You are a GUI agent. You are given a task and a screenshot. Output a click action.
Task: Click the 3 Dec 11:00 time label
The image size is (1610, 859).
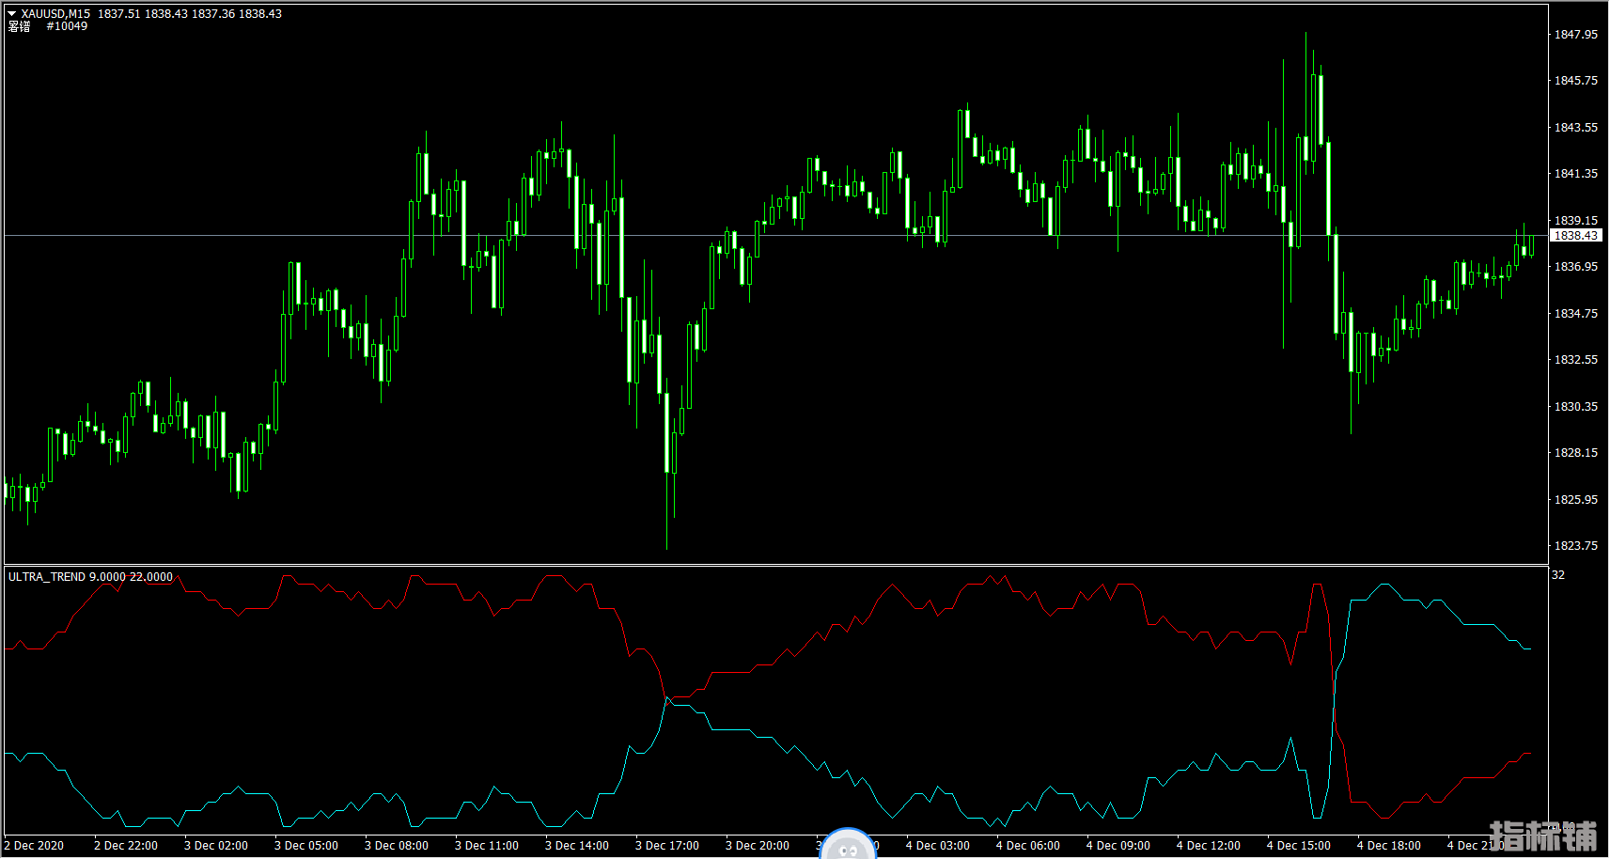(x=487, y=846)
